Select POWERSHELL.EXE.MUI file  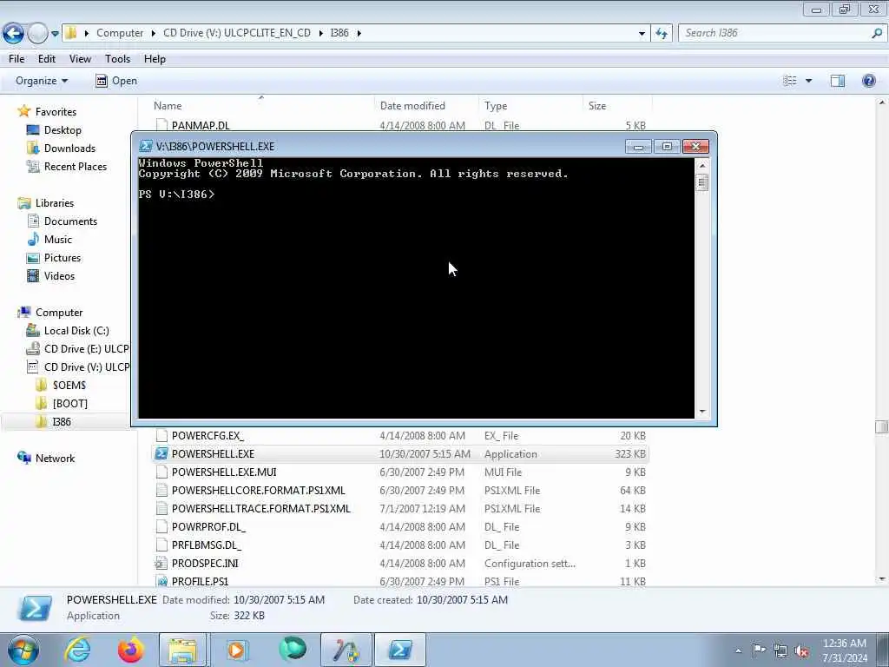[x=400, y=472]
